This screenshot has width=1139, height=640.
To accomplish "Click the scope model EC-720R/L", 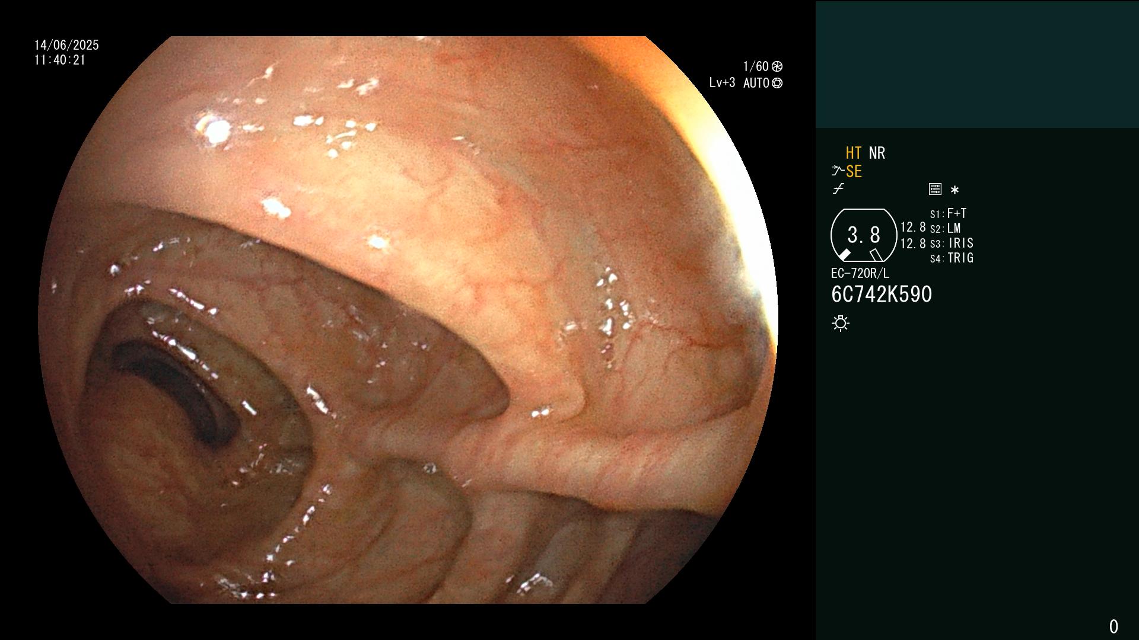I will pyautogui.click(x=860, y=273).
